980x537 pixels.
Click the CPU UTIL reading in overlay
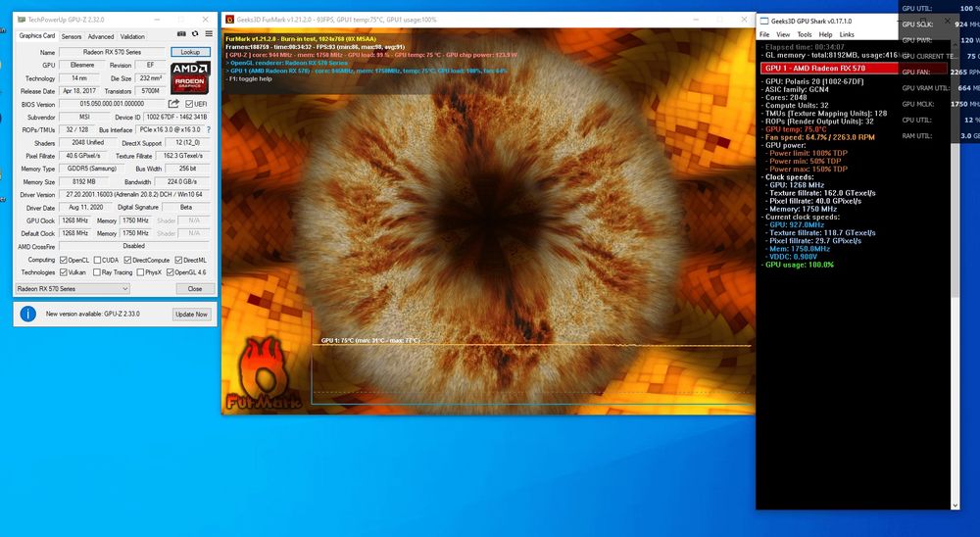click(940, 120)
